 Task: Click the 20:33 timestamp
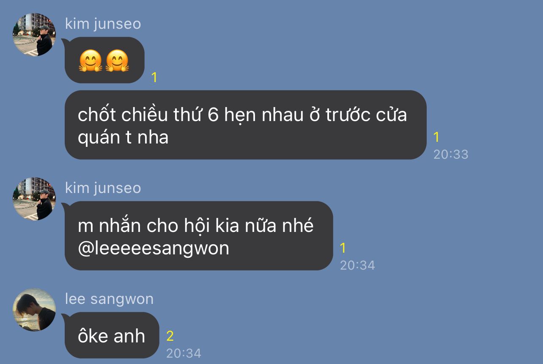pyautogui.click(x=451, y=154)
